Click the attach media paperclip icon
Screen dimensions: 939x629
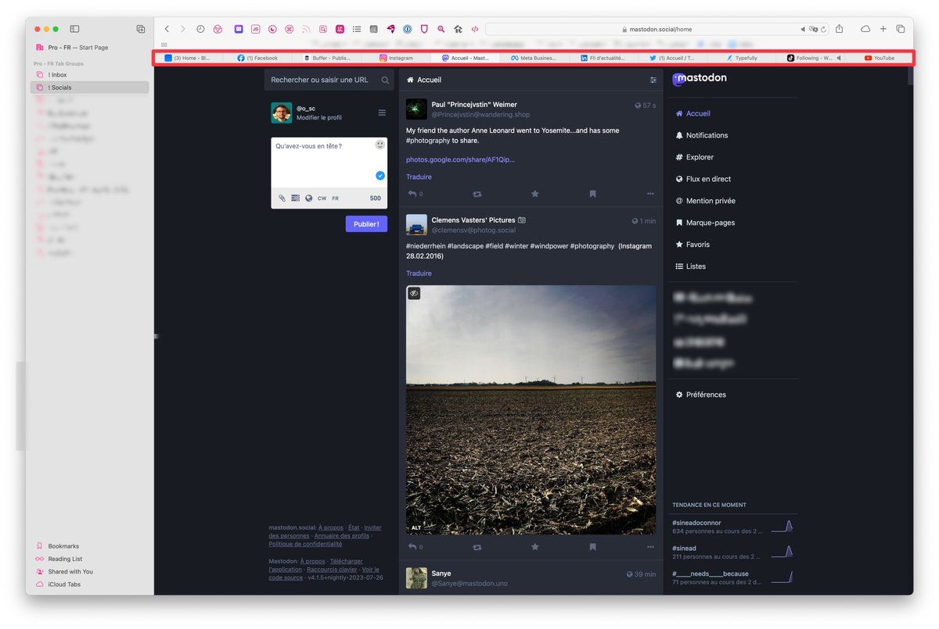282,198
